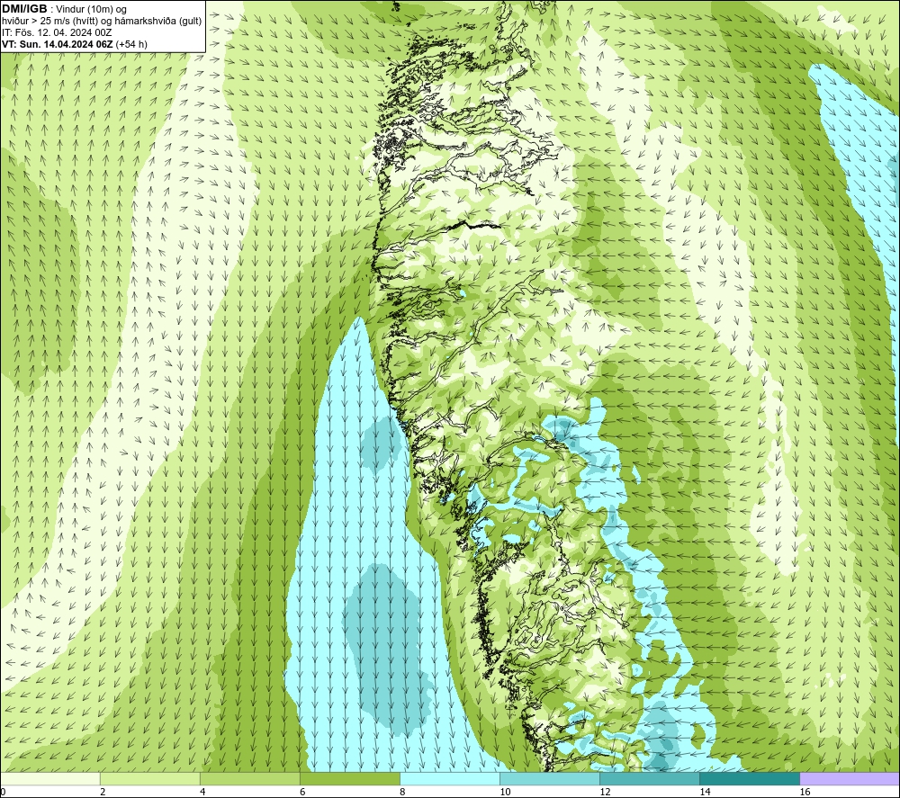Click the "14" scale label
Viewport: 900px width, 798px height.
(x=705, y=793)
